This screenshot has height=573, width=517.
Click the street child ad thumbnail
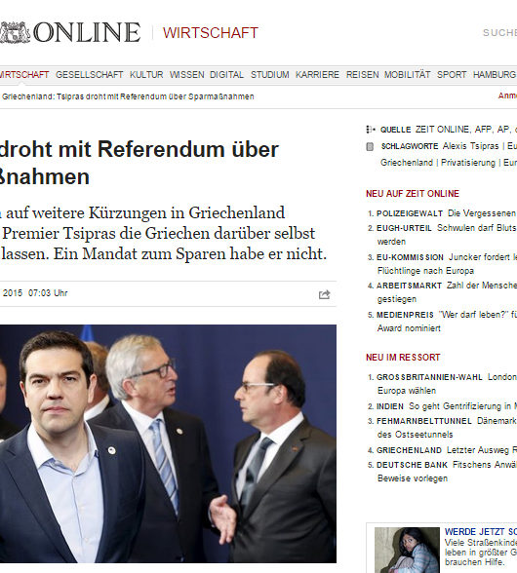[x=407, y=550]
